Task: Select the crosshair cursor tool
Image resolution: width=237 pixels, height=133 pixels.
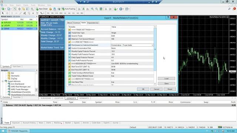Action: (7, 13)
